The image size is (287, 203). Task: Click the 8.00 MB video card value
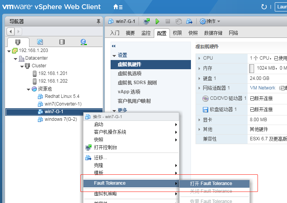(258, 120)
